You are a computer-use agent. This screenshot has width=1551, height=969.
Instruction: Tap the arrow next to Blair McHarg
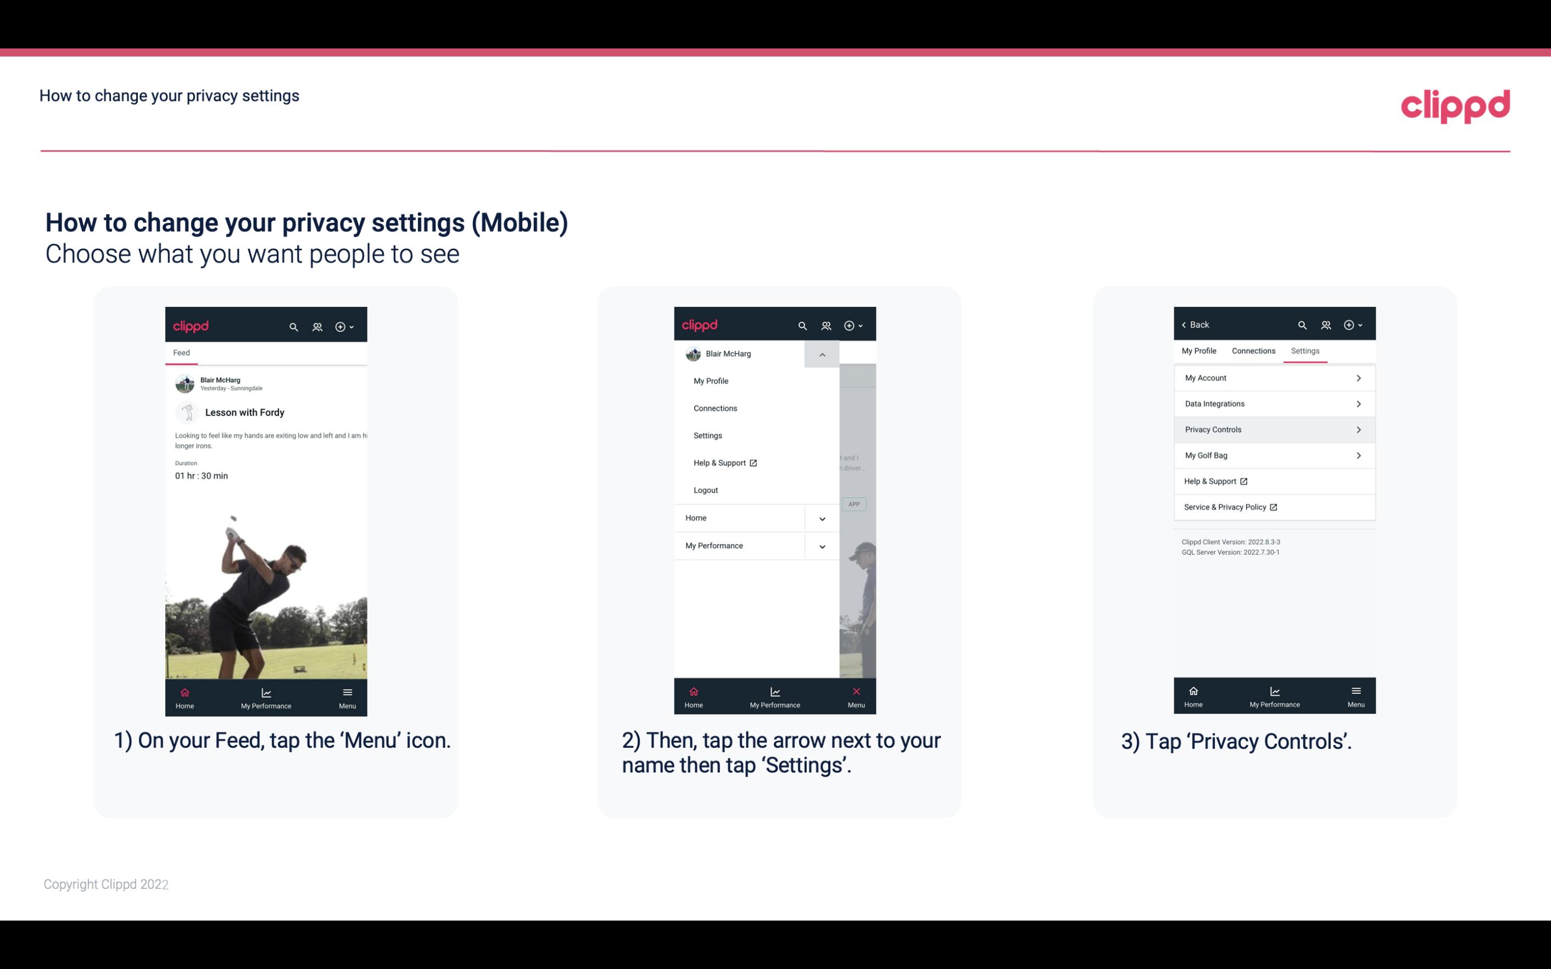[823, 354]
